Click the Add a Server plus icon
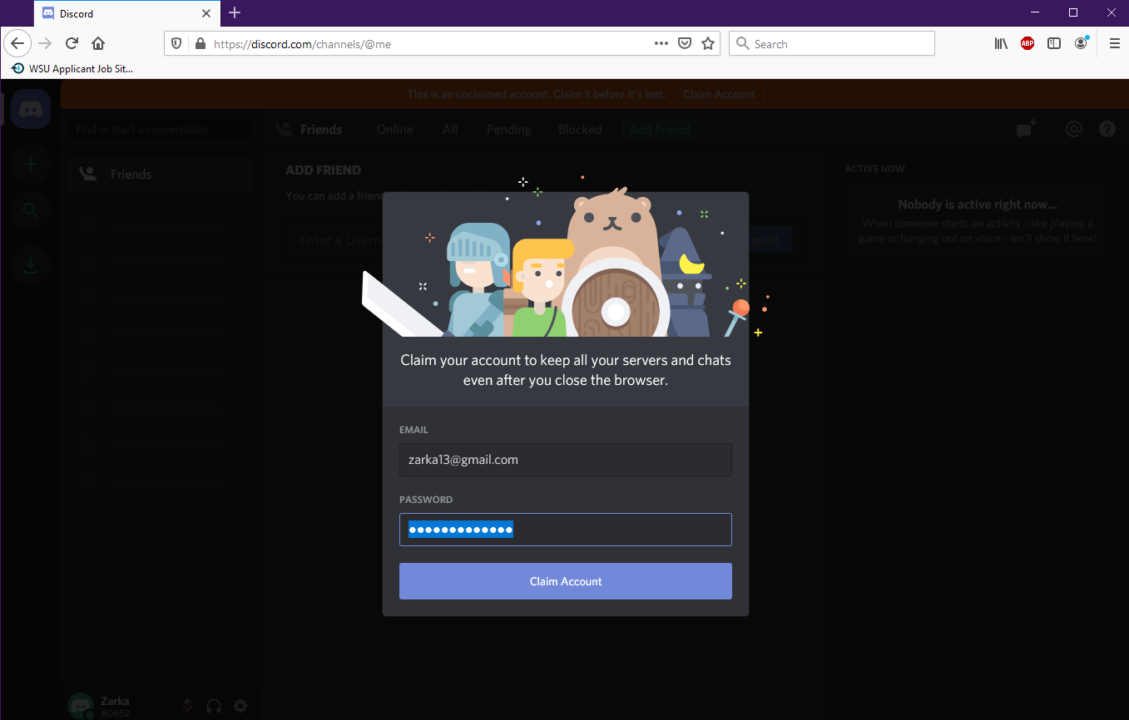The width and height of the screenshot is (1129, 720). point(30,164)
